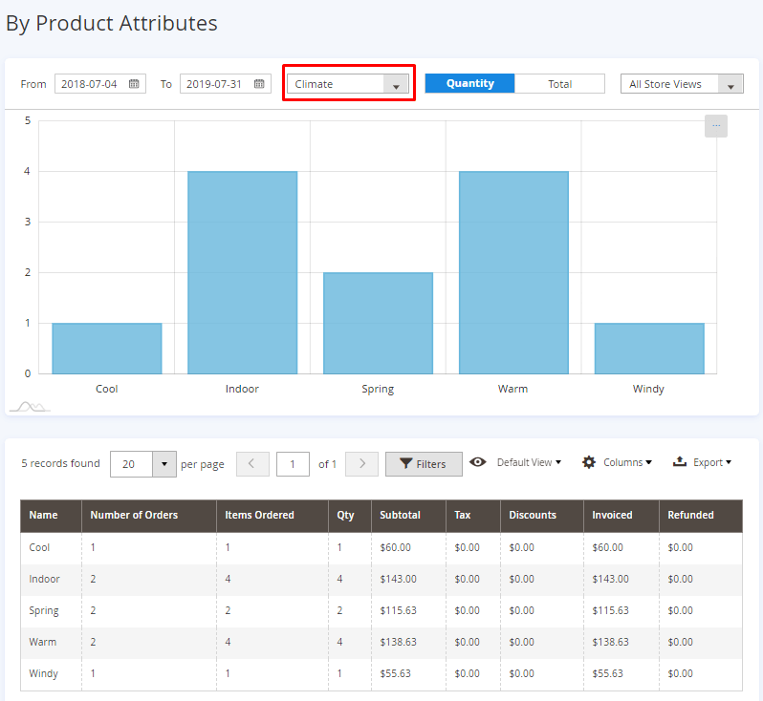Image resolution: width=763 pixels, height=701 pixels.
Task: Open the Filters button
Action: (x=423, y=464)
